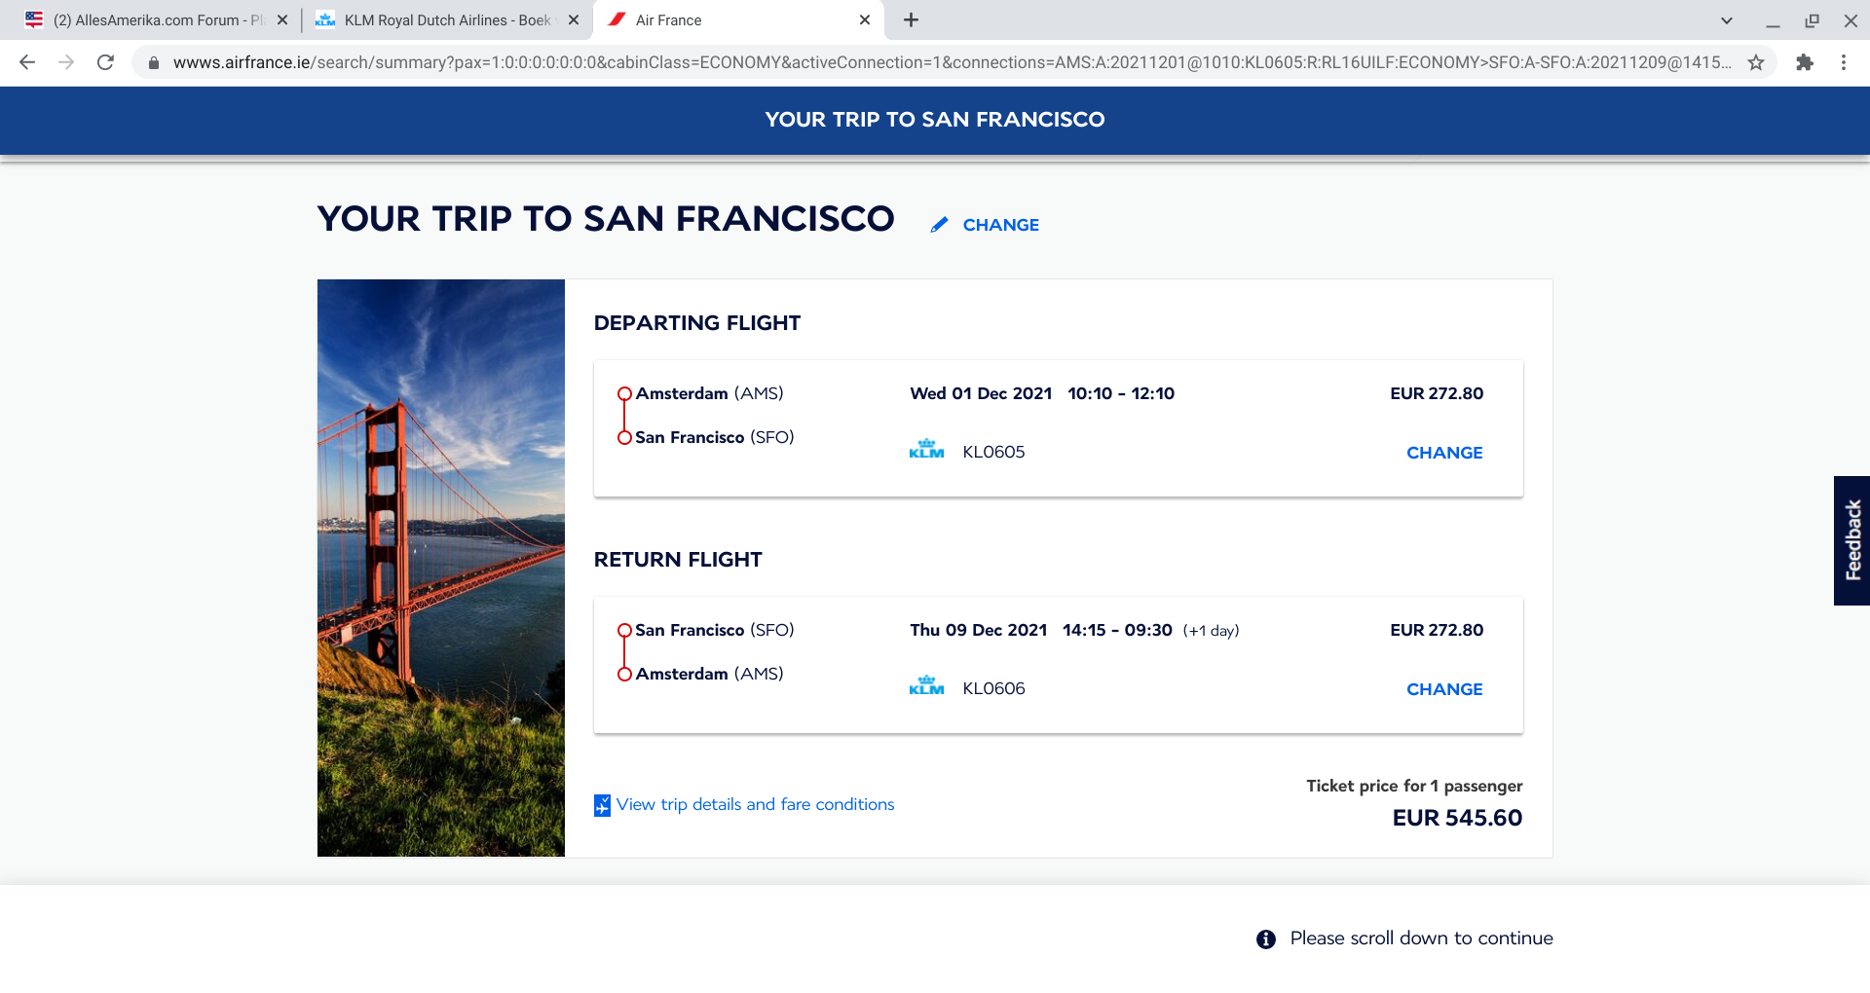
Task: Click the KLM logo for flight KL0606
Action: (x=926, y=686)
